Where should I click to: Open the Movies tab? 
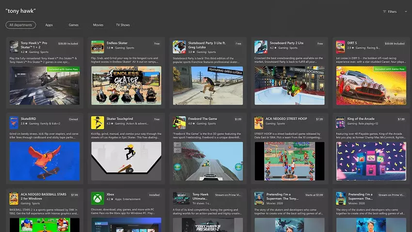[x=98, y=25]
